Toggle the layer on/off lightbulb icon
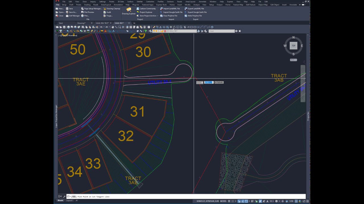 coord(154,31)
